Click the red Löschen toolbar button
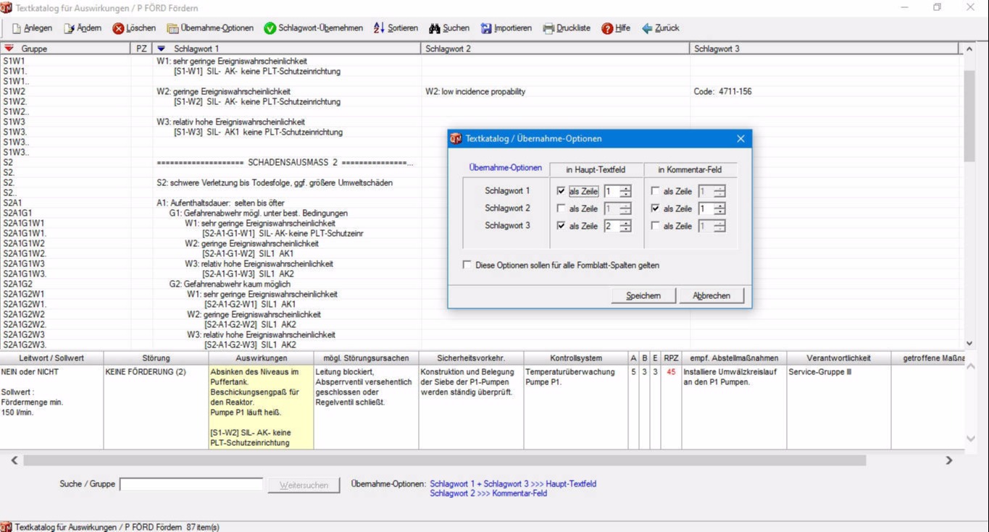 (x=134, y=28)
